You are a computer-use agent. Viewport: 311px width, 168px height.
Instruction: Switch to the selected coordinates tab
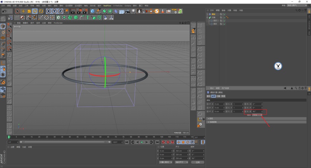(213, 96)
